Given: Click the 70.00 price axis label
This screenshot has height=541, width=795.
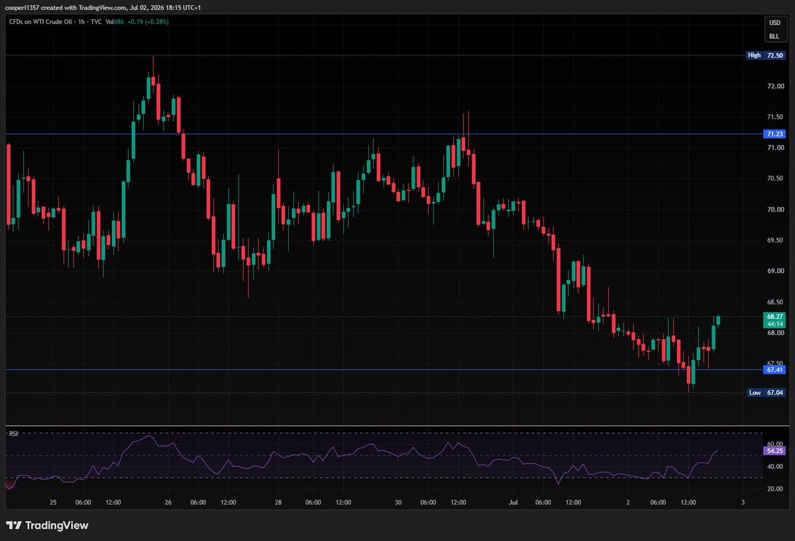Looking at the screenshot, I should click(774, 210).
